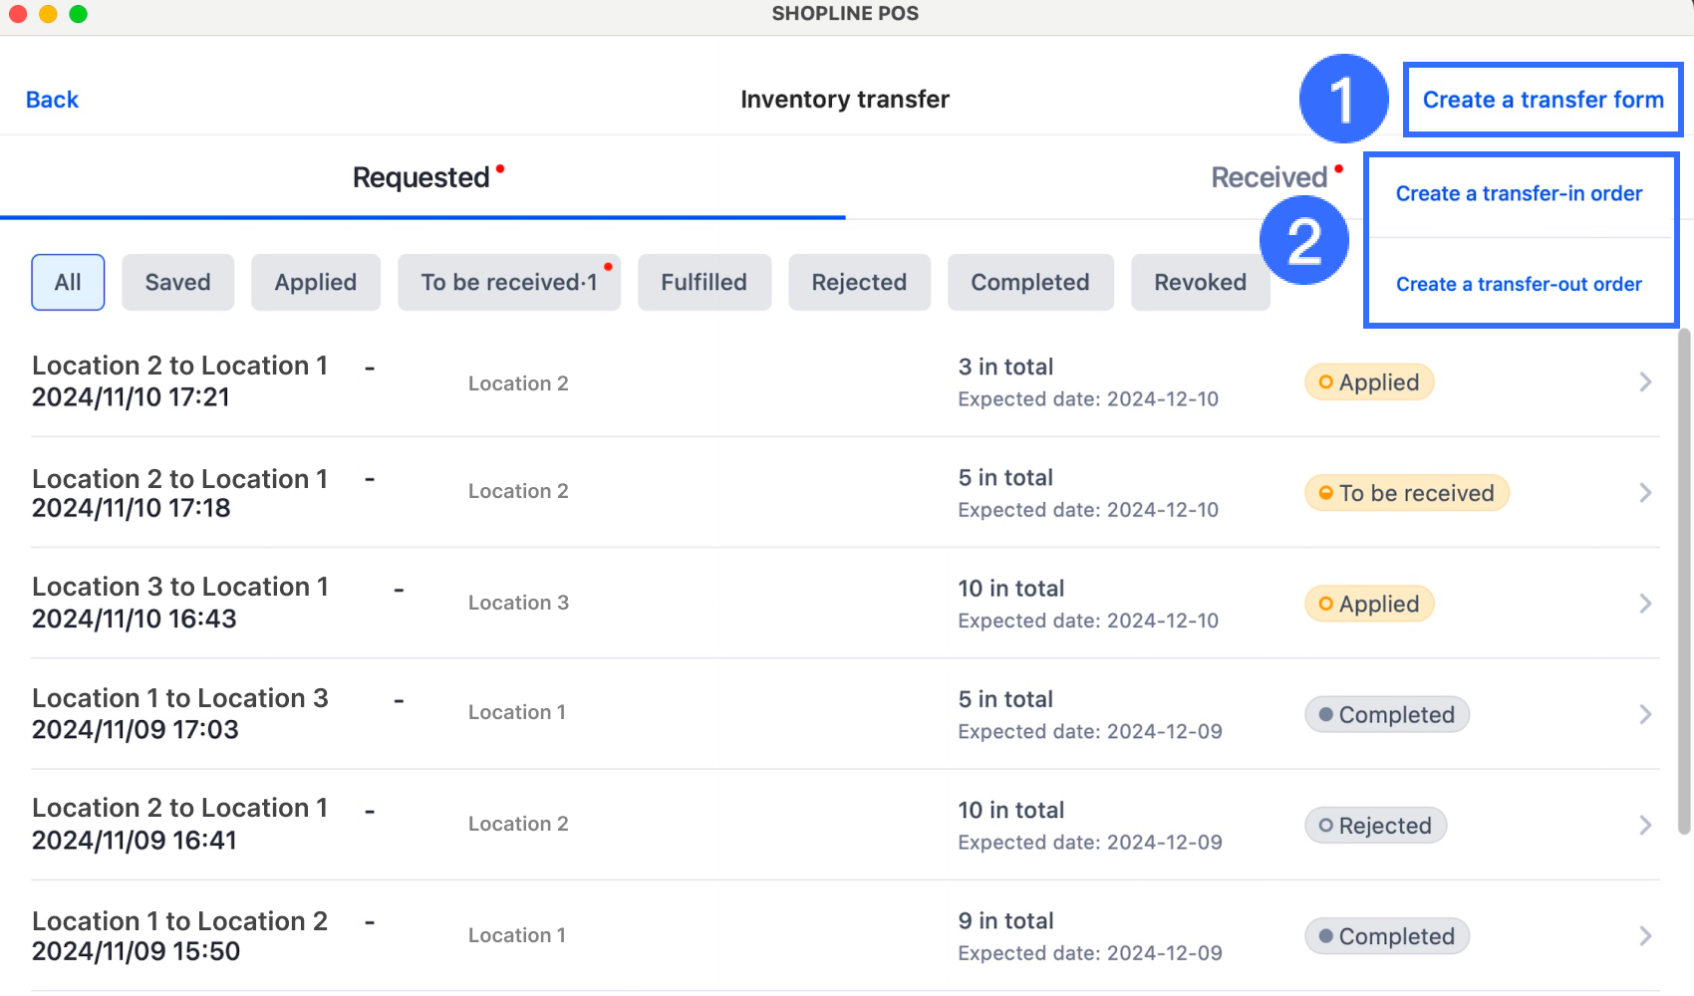Filter by Saved transfers
The height and width of the screenshot is (996, 1694).
click(x=177, y=283)
